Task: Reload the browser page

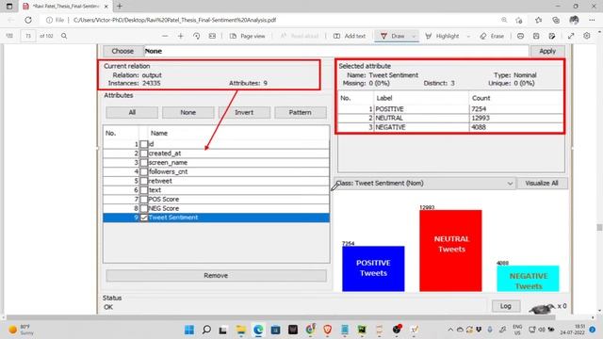Action: [x=28, y=20]
